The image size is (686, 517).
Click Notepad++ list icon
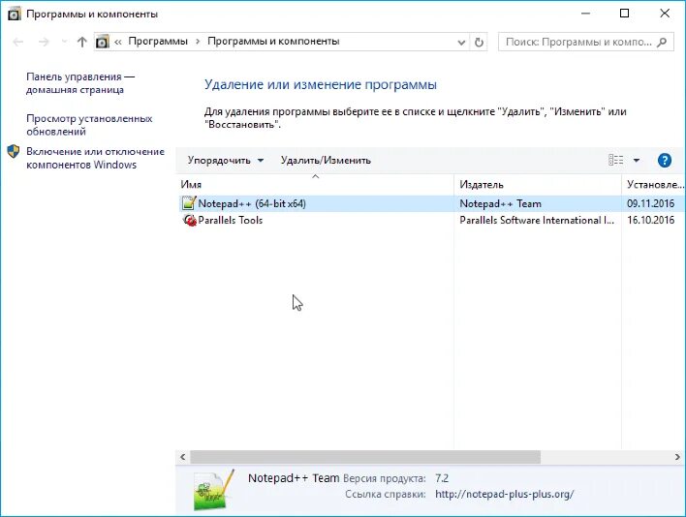(x=189, y=203)
